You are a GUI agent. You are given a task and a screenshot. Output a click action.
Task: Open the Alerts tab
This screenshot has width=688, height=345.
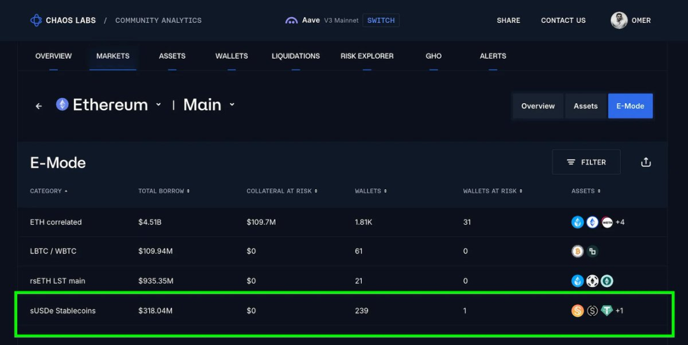click(493, 56)
